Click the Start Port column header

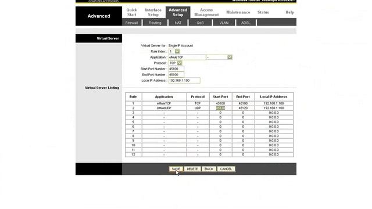(x=220, y=97)
